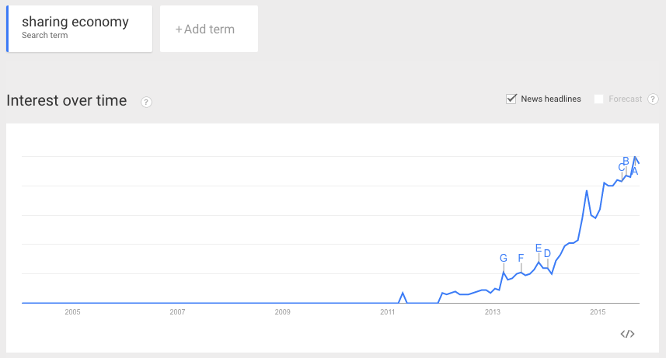Click the 2015 year axis label
Image resolution: width=666 pixels, height=358 pixels.
598,312
